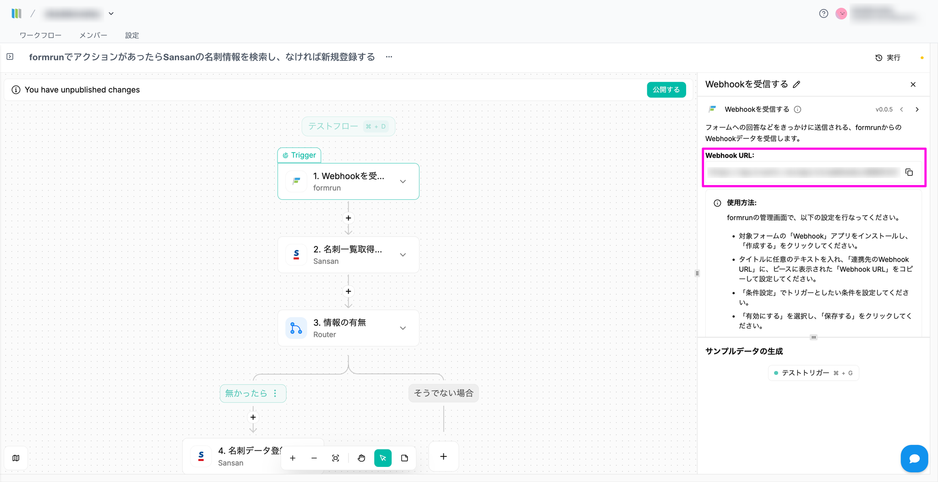Add a step after 名刺一覧取得
Viewport: 938px width, 482px height.
pos(349,291)
